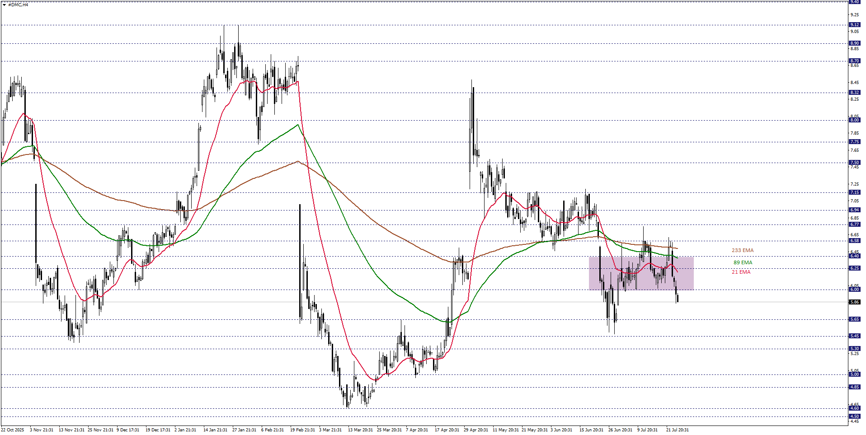Click the purple shaded rectangle zone
Viewport: 866px width, 435px height.
641,273
